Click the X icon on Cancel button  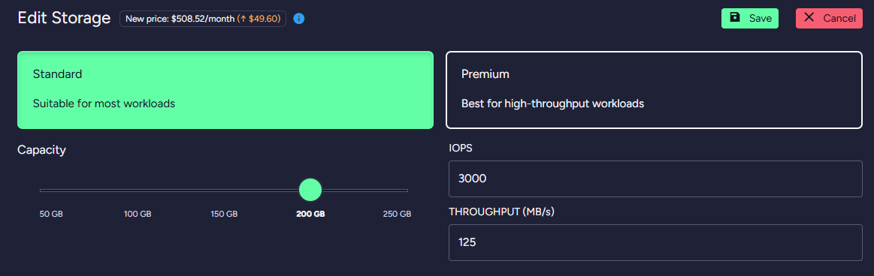(809, 18)
